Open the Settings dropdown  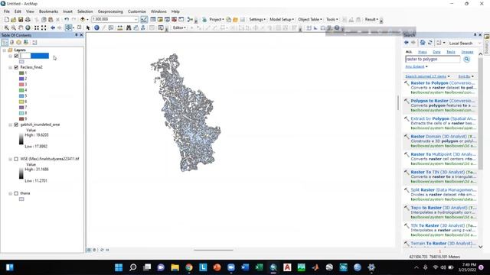pyautogui.click(x=257, y=19)
